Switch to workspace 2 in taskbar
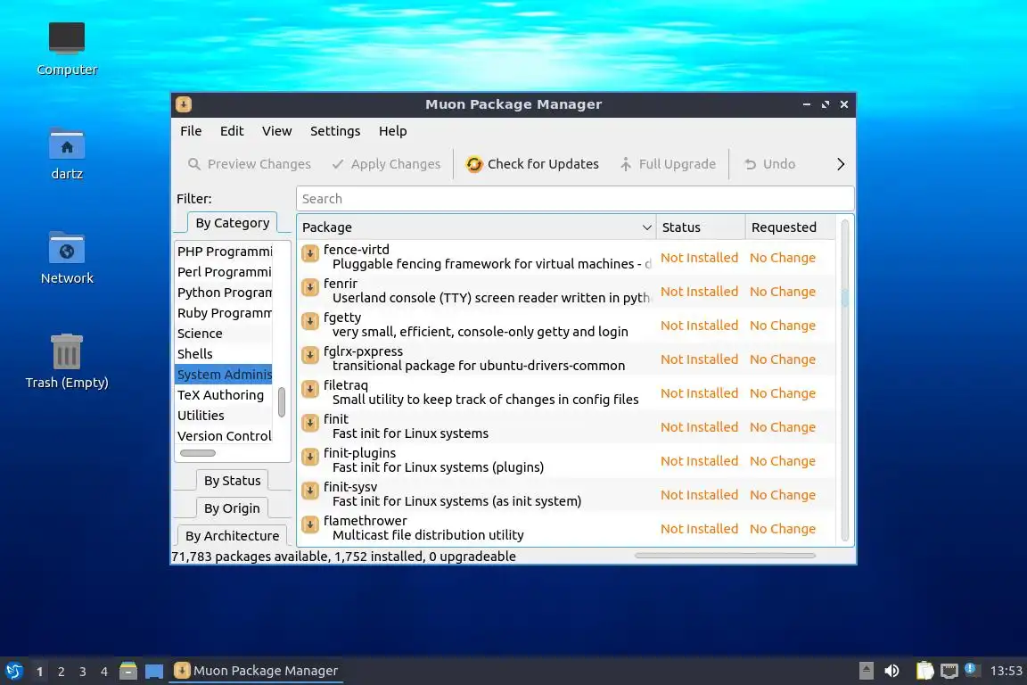Image resolution: width=1027 pixels, height=685 pixels. (x=61, y=672)
